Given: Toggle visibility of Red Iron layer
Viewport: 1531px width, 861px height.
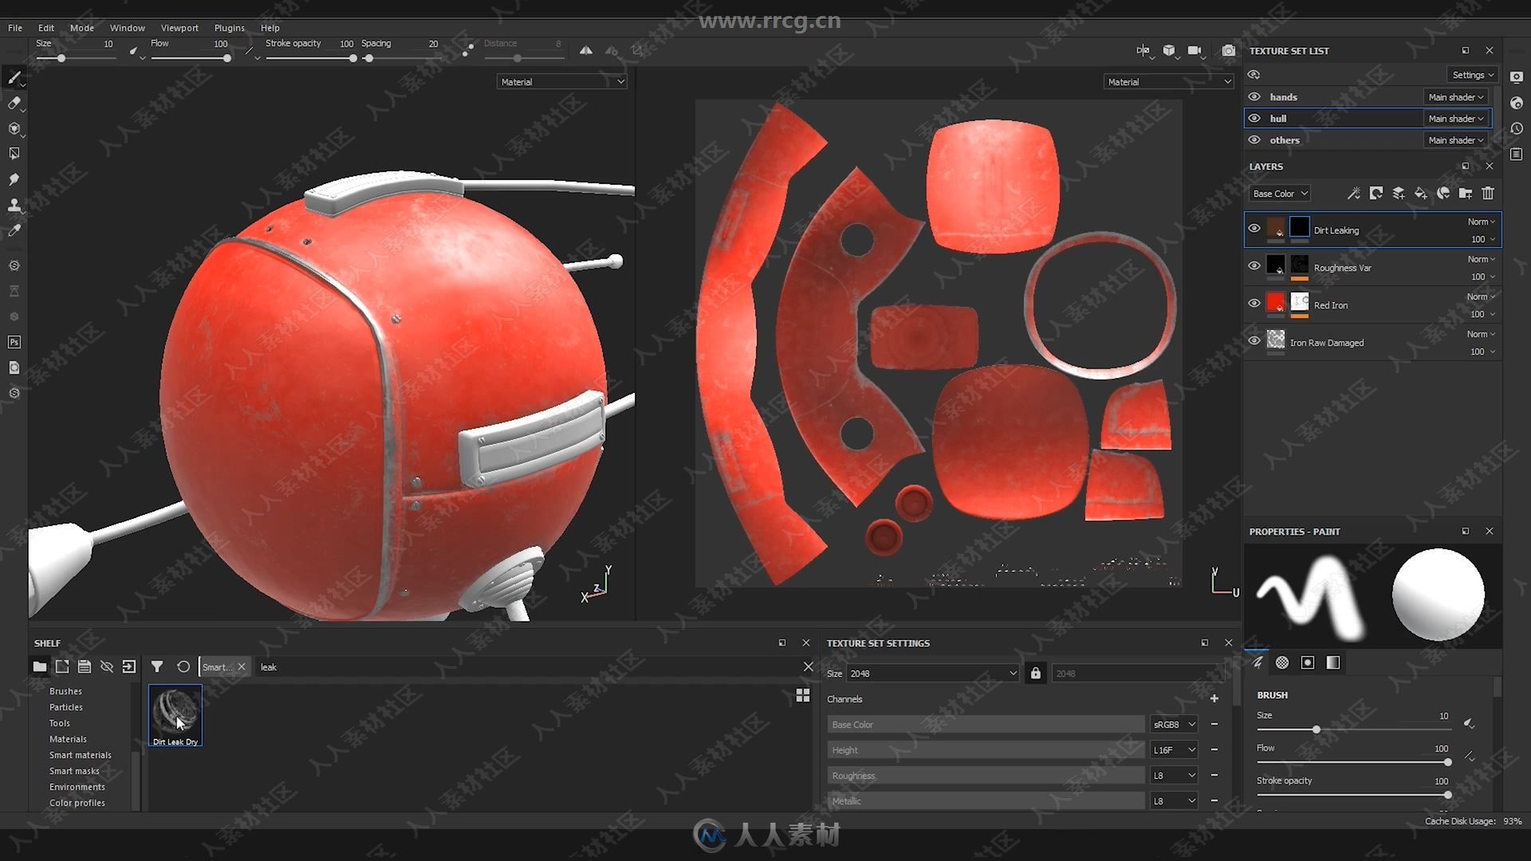Looking at the screenshot, I should point(1254,304).
